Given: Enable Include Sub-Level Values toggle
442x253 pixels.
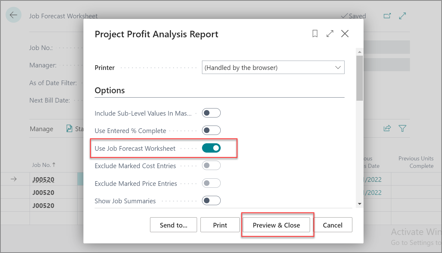Looking at the screenshot, I should (211, 113).
